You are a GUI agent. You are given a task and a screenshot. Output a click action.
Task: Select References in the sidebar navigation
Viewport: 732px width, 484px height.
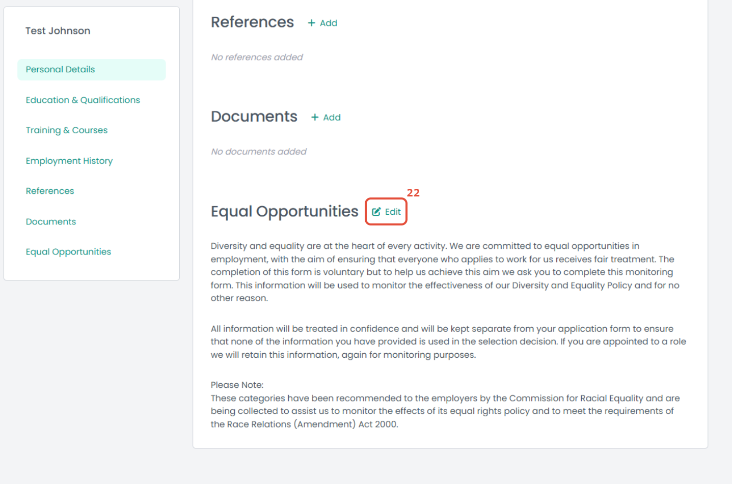point(50,191)
